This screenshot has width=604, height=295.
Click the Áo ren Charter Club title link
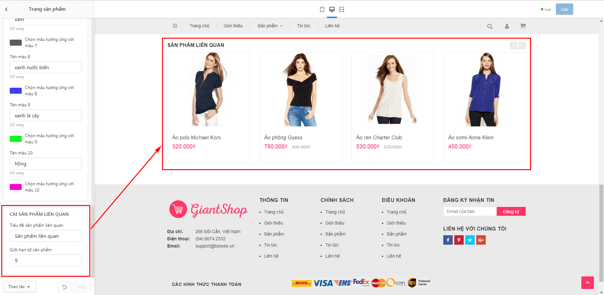click(379, 137)
